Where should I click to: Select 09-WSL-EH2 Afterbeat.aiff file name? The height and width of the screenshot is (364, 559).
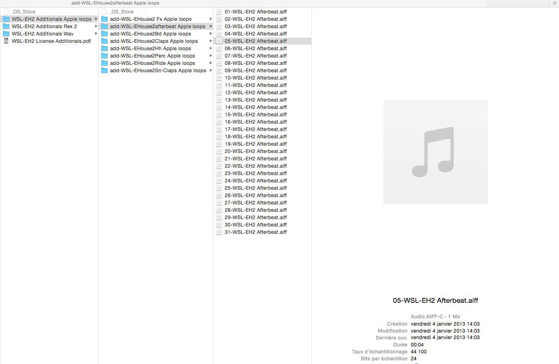coord(256,71)
